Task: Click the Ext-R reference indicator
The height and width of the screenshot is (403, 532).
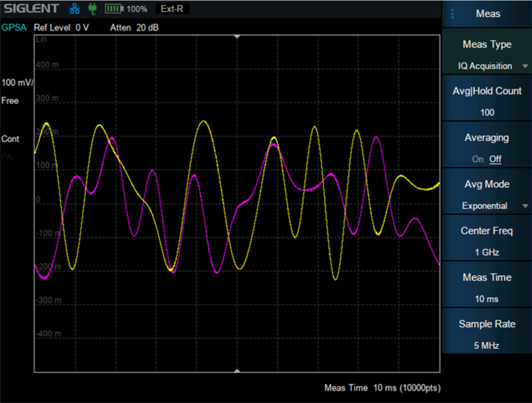Action: (172, 9)
